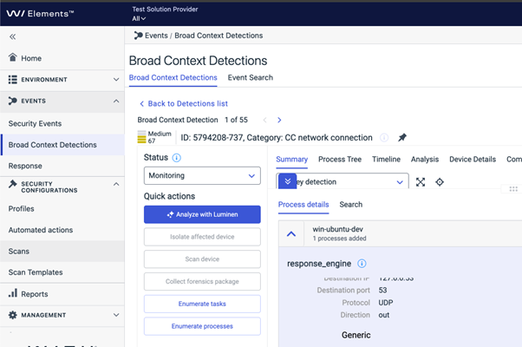This screenshot has width=522, height=347.
Task: Click the Scan device button
Action: click(x=202, y=259)
